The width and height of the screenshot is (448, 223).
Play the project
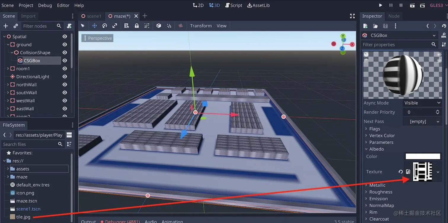(x=381, y=5)
